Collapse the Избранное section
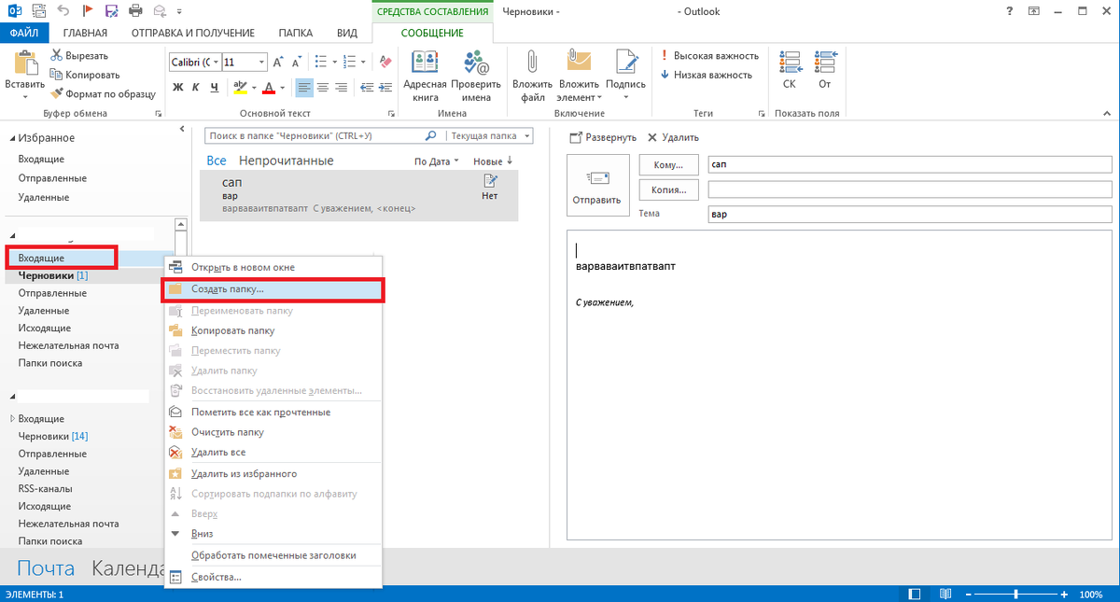 point(13,138)
